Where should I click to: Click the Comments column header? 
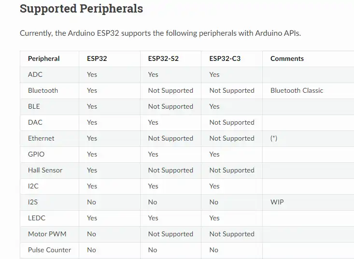[x=287, y=58]
